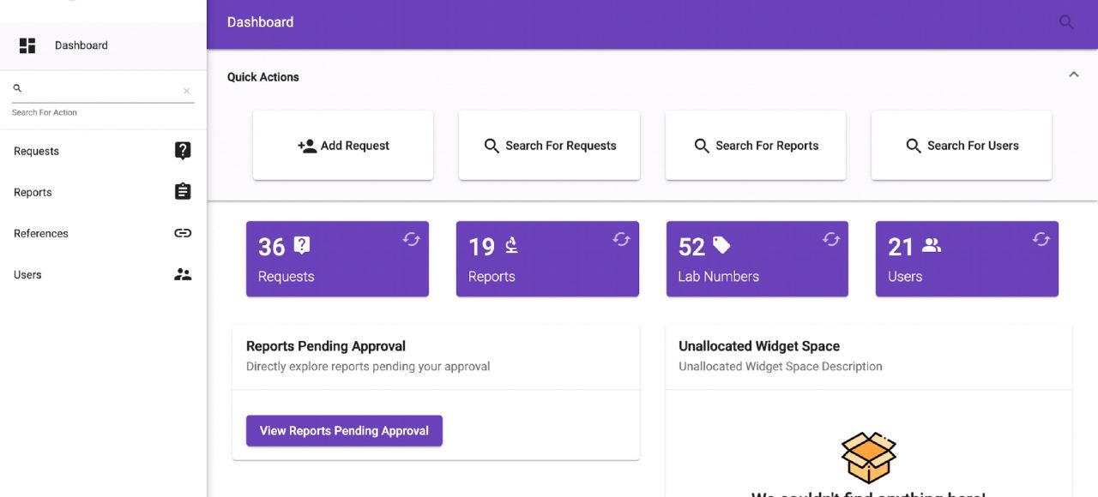
Task: Click Search For Requests quick action
Action: (x=549, y=146)
